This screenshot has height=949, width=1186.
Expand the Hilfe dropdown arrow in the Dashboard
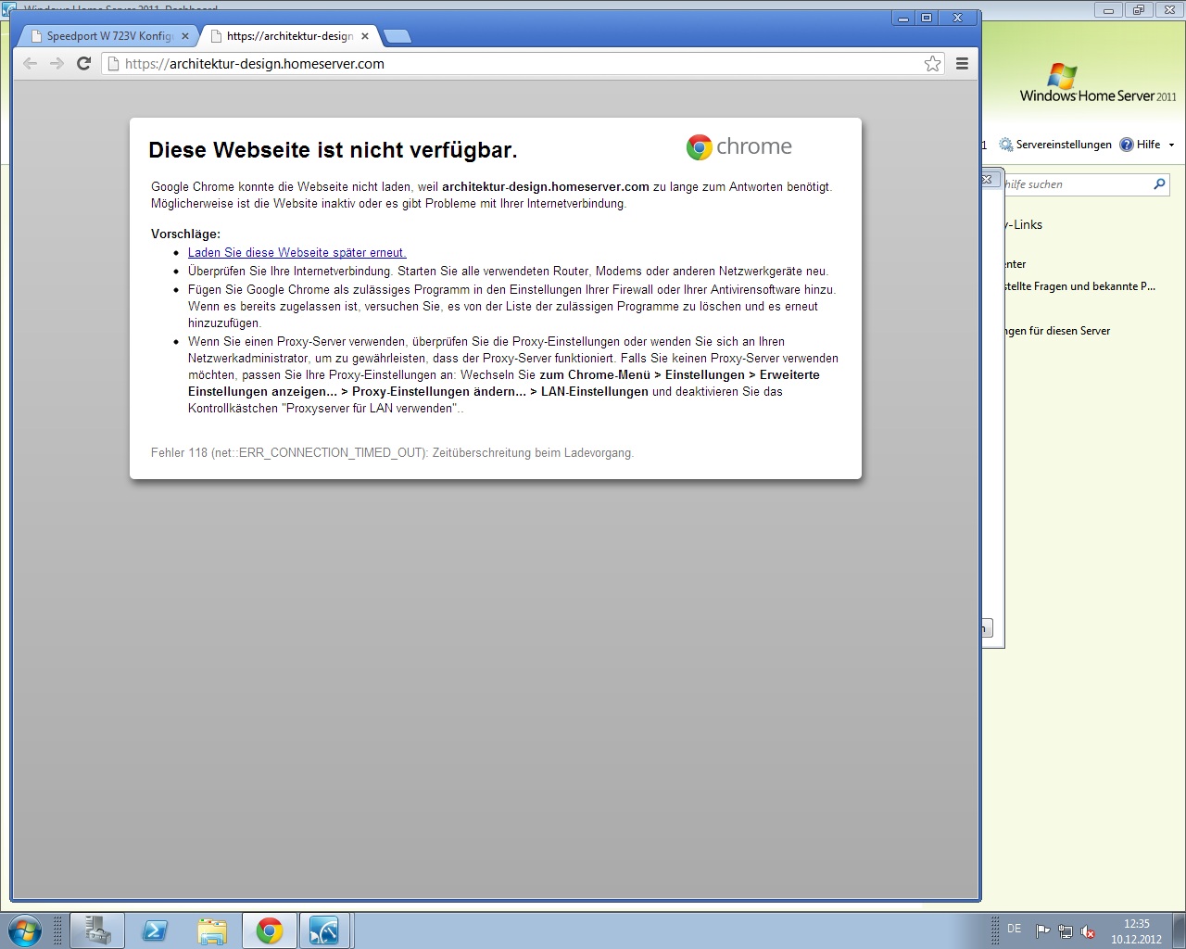1171,145
